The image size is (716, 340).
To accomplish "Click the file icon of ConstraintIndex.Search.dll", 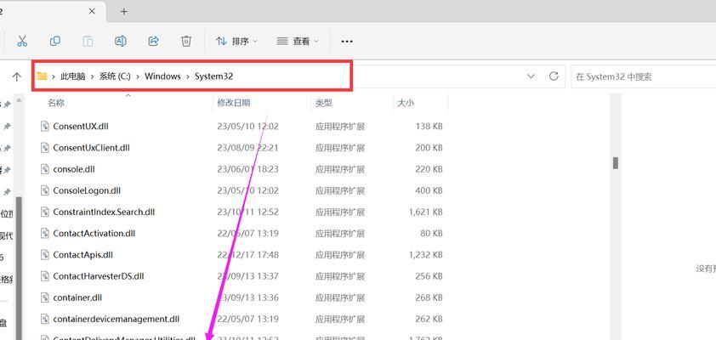I will click(x=44, y=212).
